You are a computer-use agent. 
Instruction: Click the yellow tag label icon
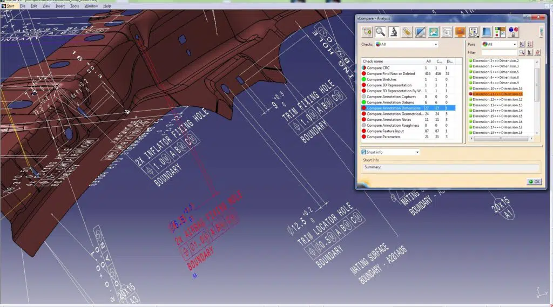click(x=407, y=32)
